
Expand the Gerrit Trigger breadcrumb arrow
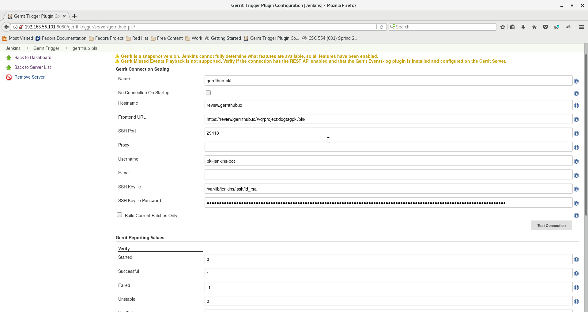pyautogui.click(x=66, y=48)
